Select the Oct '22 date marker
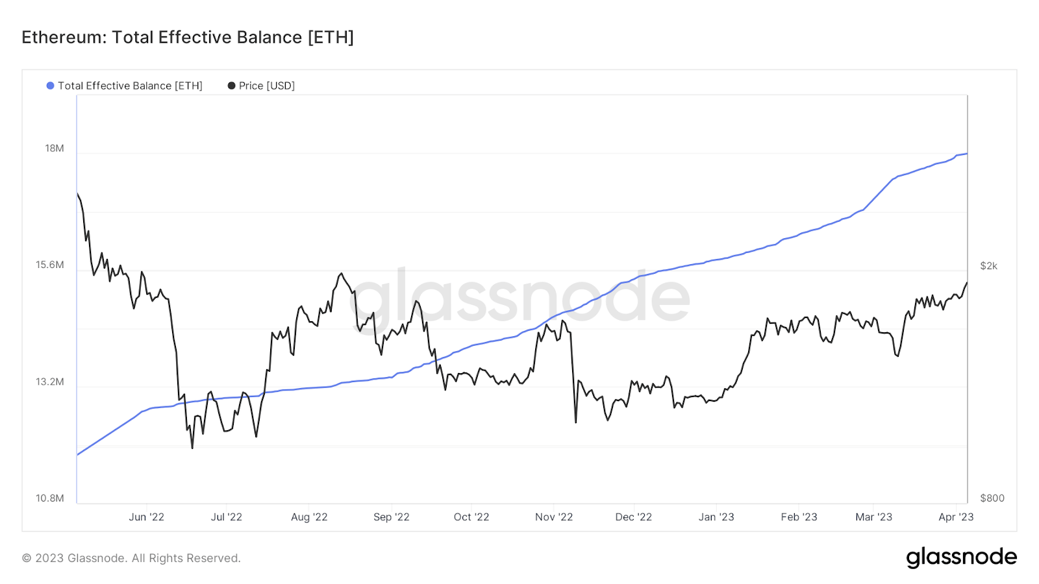The height and width of the screenshot is (584, 1039). (471, 517)
